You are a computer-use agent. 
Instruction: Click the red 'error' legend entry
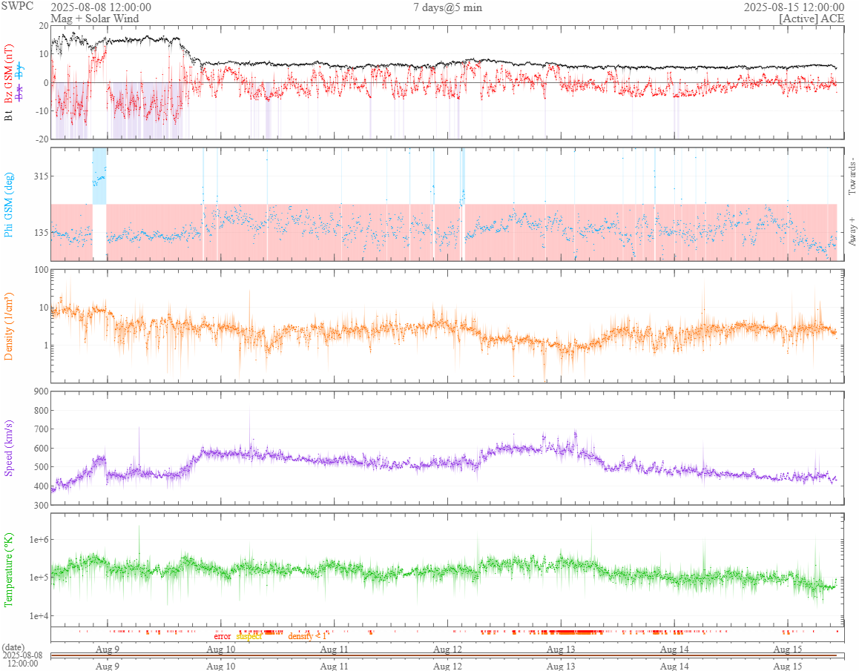point(223,636)
